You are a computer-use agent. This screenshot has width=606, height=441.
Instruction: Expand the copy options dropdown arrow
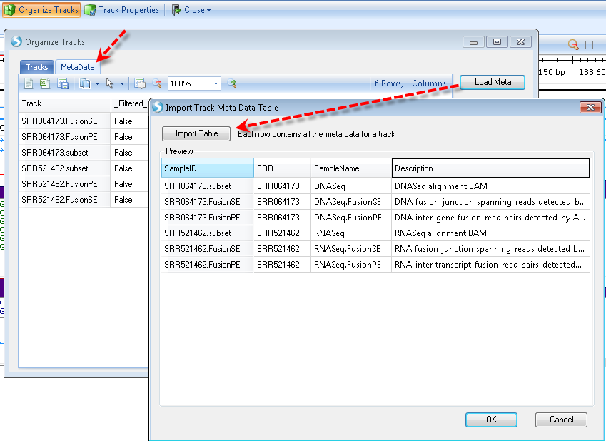tap(97, 83)
